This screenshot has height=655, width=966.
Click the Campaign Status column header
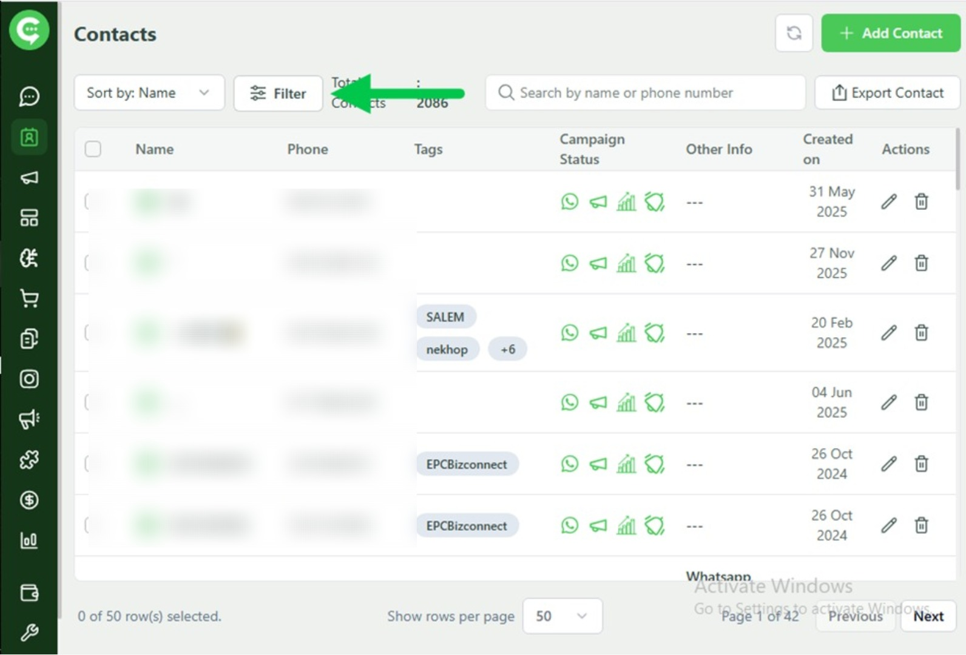[x=592, y=149]
